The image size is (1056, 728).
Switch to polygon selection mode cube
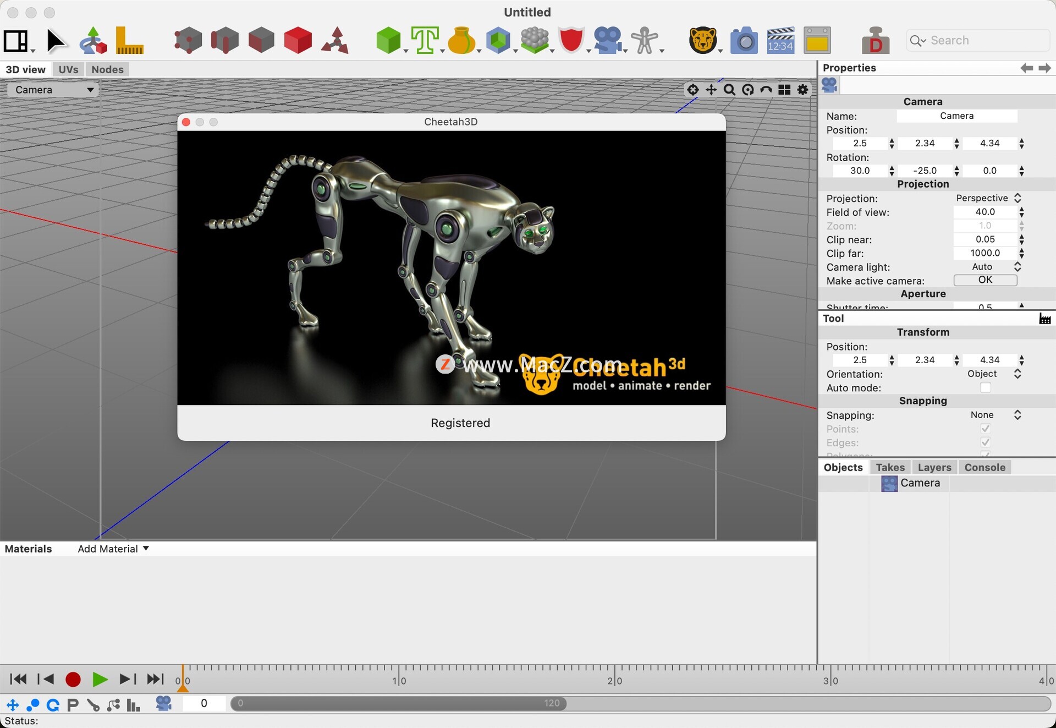tap(261, 41)
